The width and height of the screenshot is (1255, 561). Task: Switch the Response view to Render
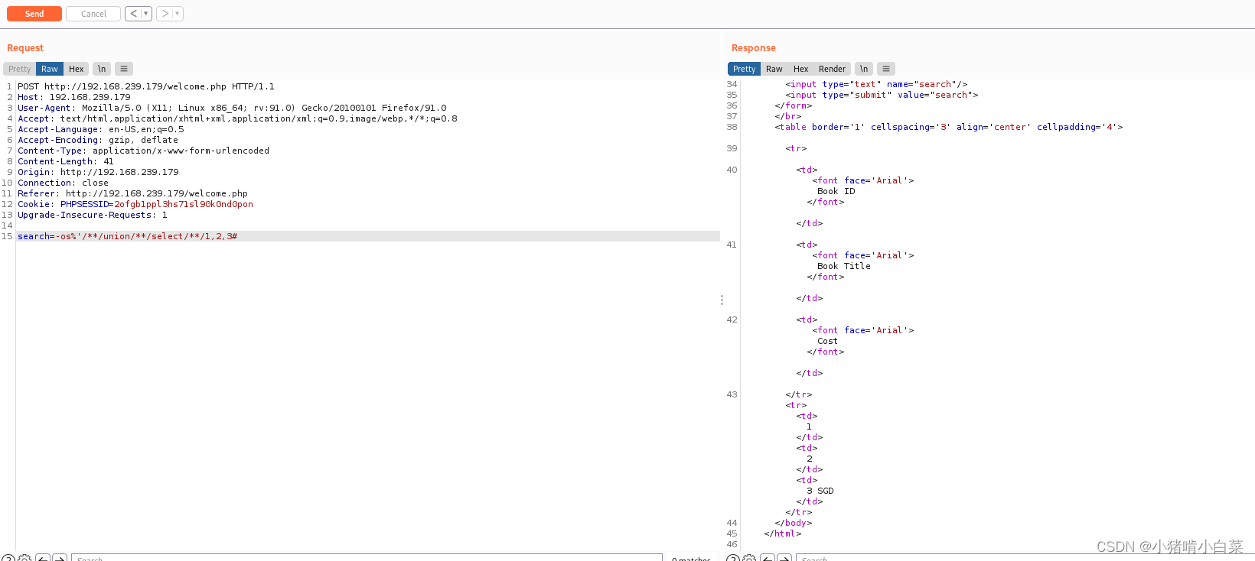(832, 69)
